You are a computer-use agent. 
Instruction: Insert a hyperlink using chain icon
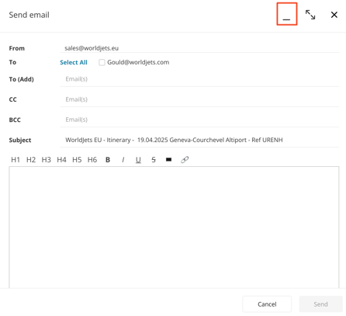coord(185,160)
